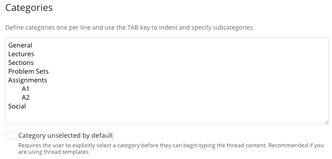Click the word TAB in the instructions
This screenshot has height=159, width=332.
click(133, 27)
